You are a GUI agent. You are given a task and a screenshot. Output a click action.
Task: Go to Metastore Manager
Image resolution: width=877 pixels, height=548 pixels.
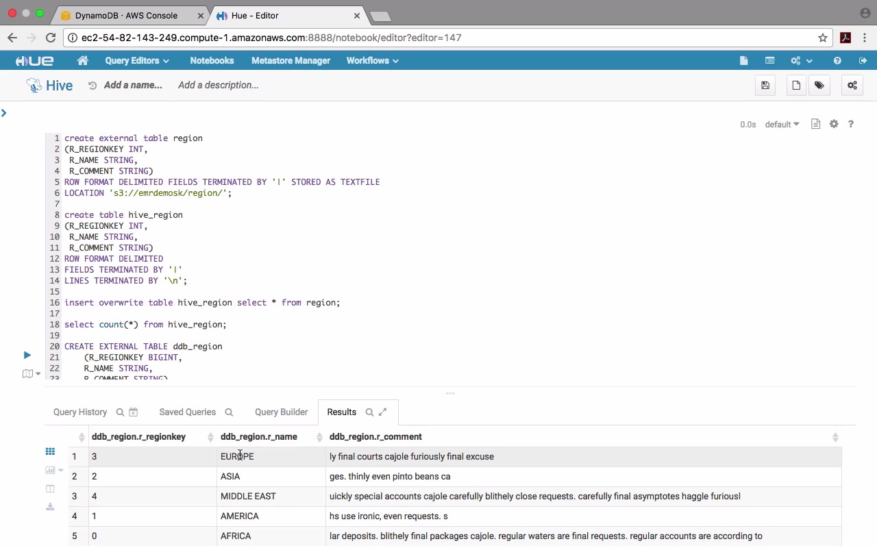[x=291, y=61]
